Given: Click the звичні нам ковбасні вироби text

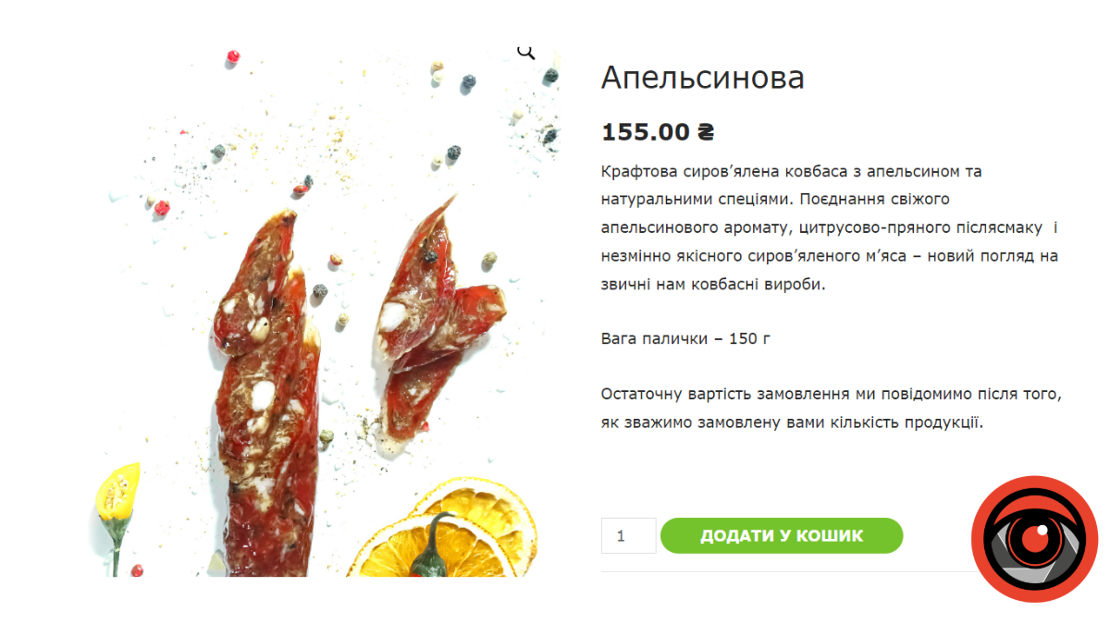Looking at the screenshot, I should 712,285.
